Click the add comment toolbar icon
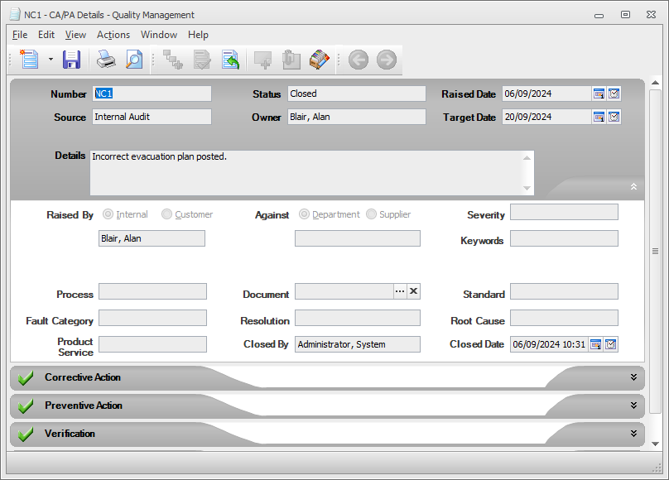The height and width of the screenshot is (480, 669). click(262, 60)
